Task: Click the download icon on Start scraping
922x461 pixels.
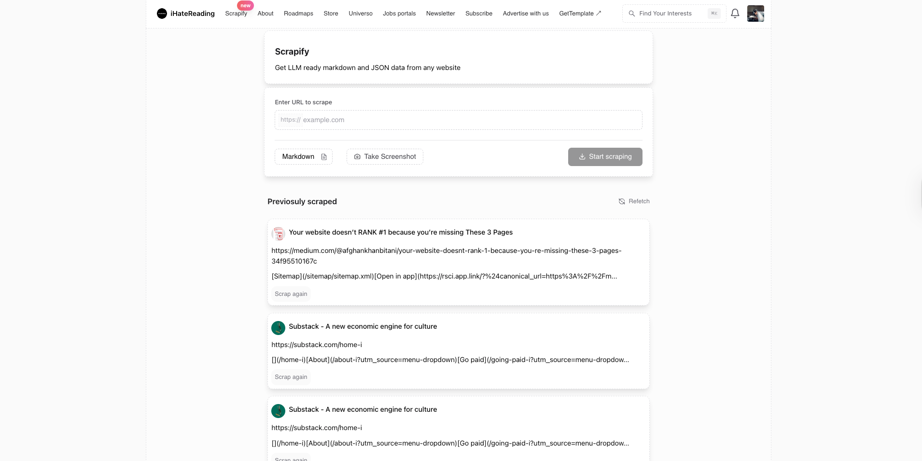Action: pyautogui.click(x=582, y=157)
